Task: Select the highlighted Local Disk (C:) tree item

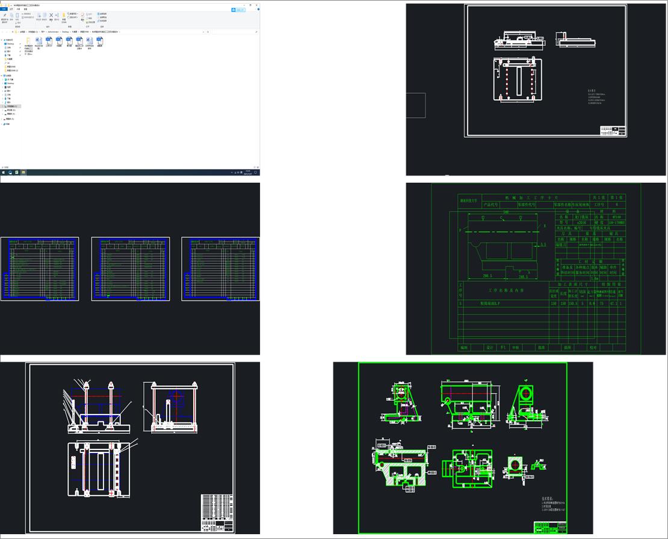Action: coord(11,106)
